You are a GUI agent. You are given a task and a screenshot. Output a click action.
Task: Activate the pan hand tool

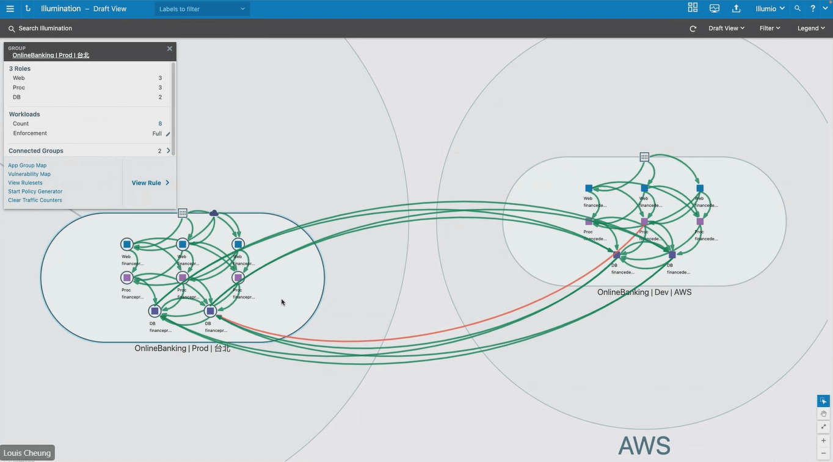(x=823, y=414)
